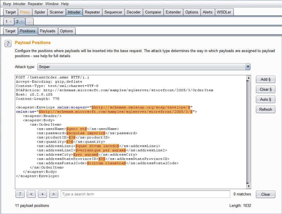Click the addressLine1 payload 'quae divum incedo'
This screenshot has width=282, height=214.
click(97, 146)
